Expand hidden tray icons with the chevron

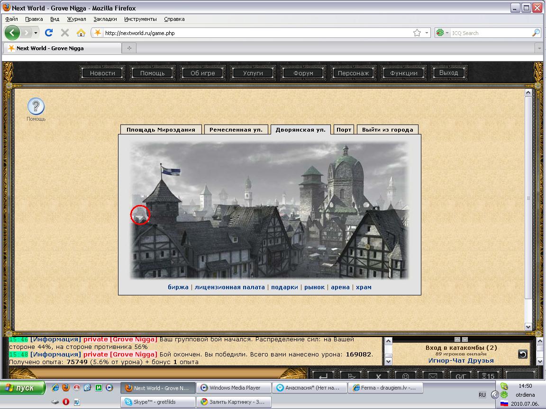[494, 394]
